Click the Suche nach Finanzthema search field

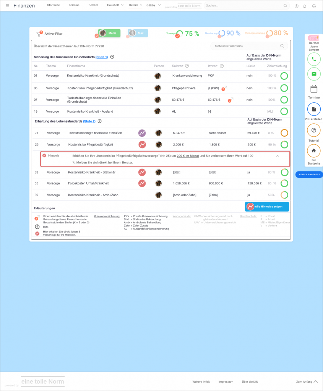tap(246, 46)
